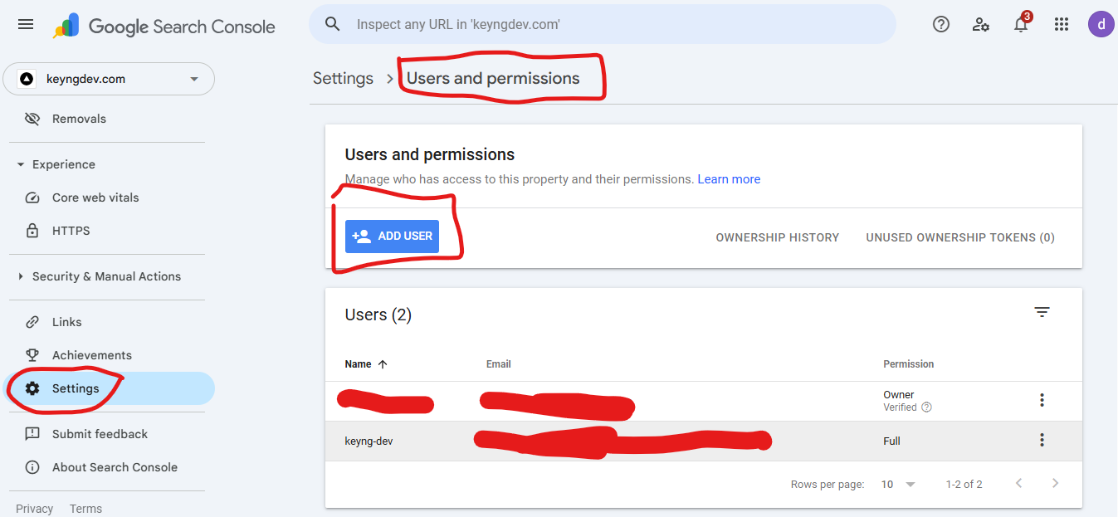Viewport: 1118px width, 517px height.
Task: Click the notifications bell icon
Action: coord(1021,25)
